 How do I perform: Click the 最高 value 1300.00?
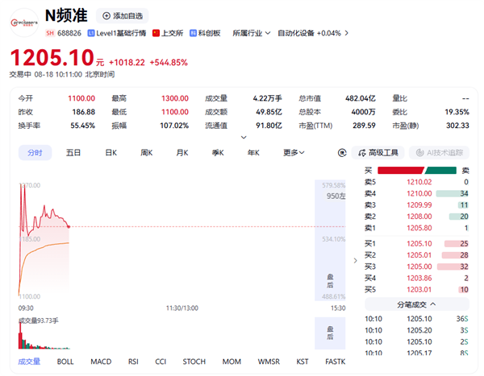coord(175,98)
